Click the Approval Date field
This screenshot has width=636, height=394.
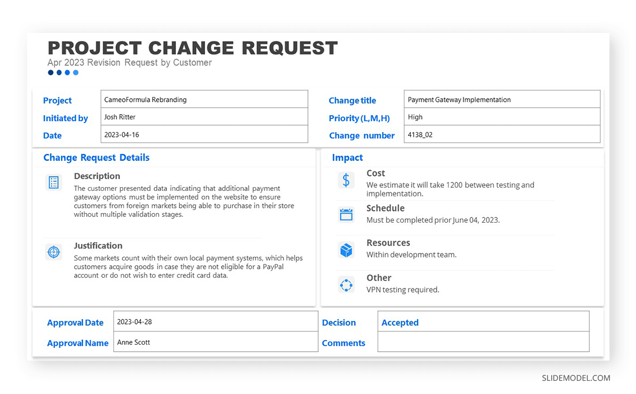[215, 321]
